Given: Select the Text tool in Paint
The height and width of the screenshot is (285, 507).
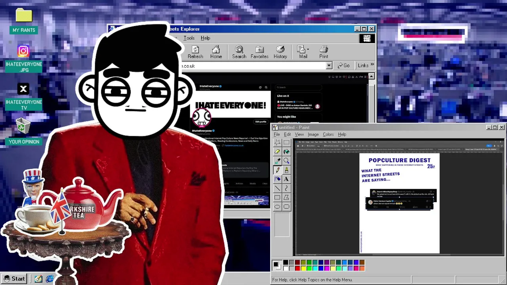Looking at the screenshot, I should pos(286,179).
